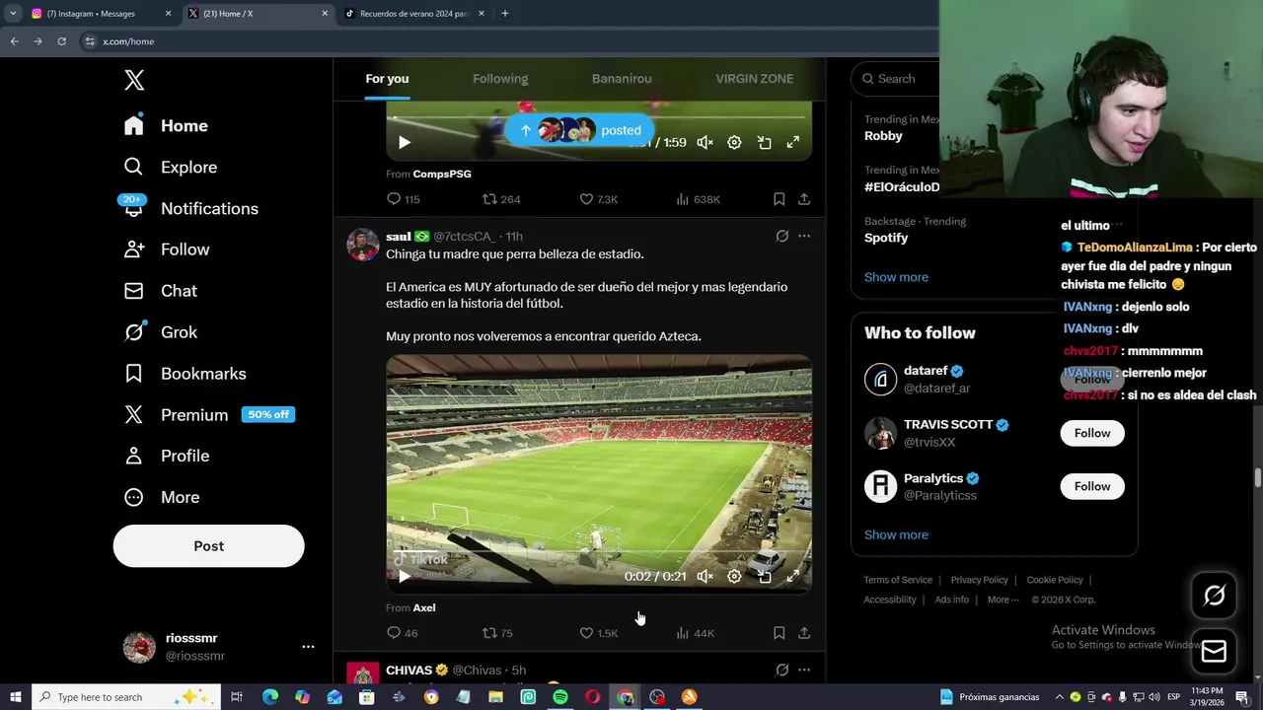The width and height of the screenshot is (1263, 710).
Task: Switch to Bananirou tab
Action: point(622,79)
